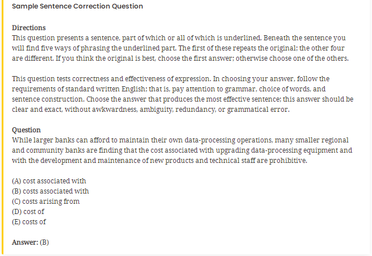Select answer choice (A) cost associated with

[x=49, y=181]
